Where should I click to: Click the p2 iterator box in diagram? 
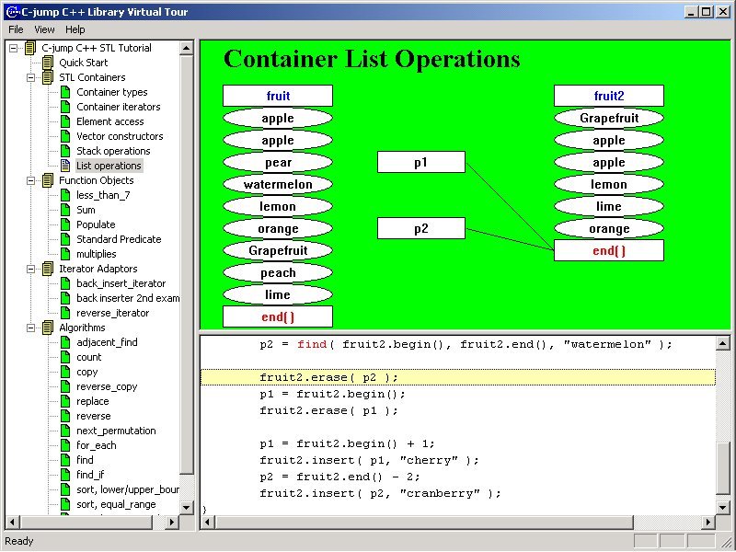tap(421, 228)
